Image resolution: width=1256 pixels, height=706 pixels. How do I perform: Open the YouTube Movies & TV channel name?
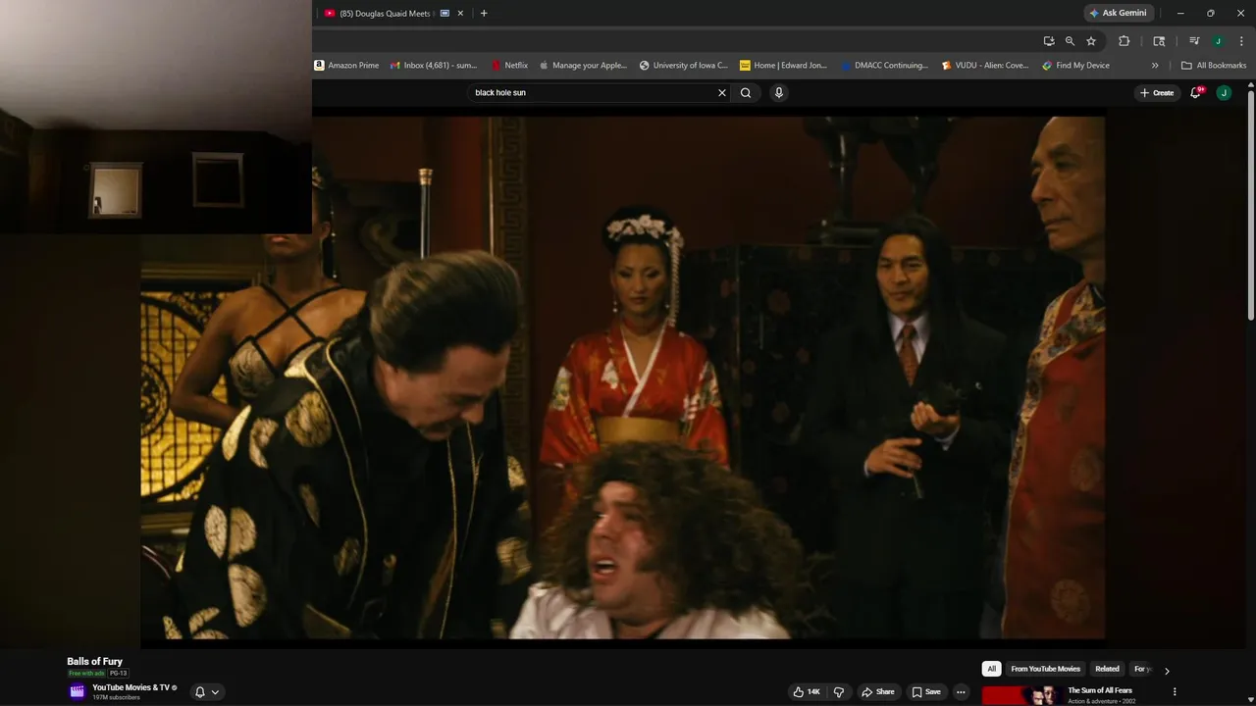click(131, 687)
